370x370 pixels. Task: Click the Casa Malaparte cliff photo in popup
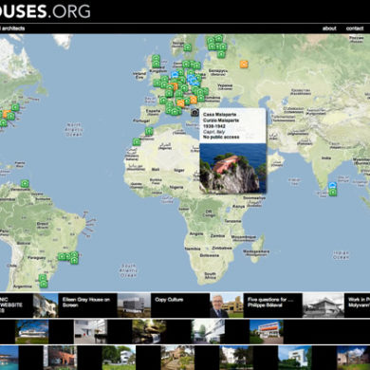point(233,168)
